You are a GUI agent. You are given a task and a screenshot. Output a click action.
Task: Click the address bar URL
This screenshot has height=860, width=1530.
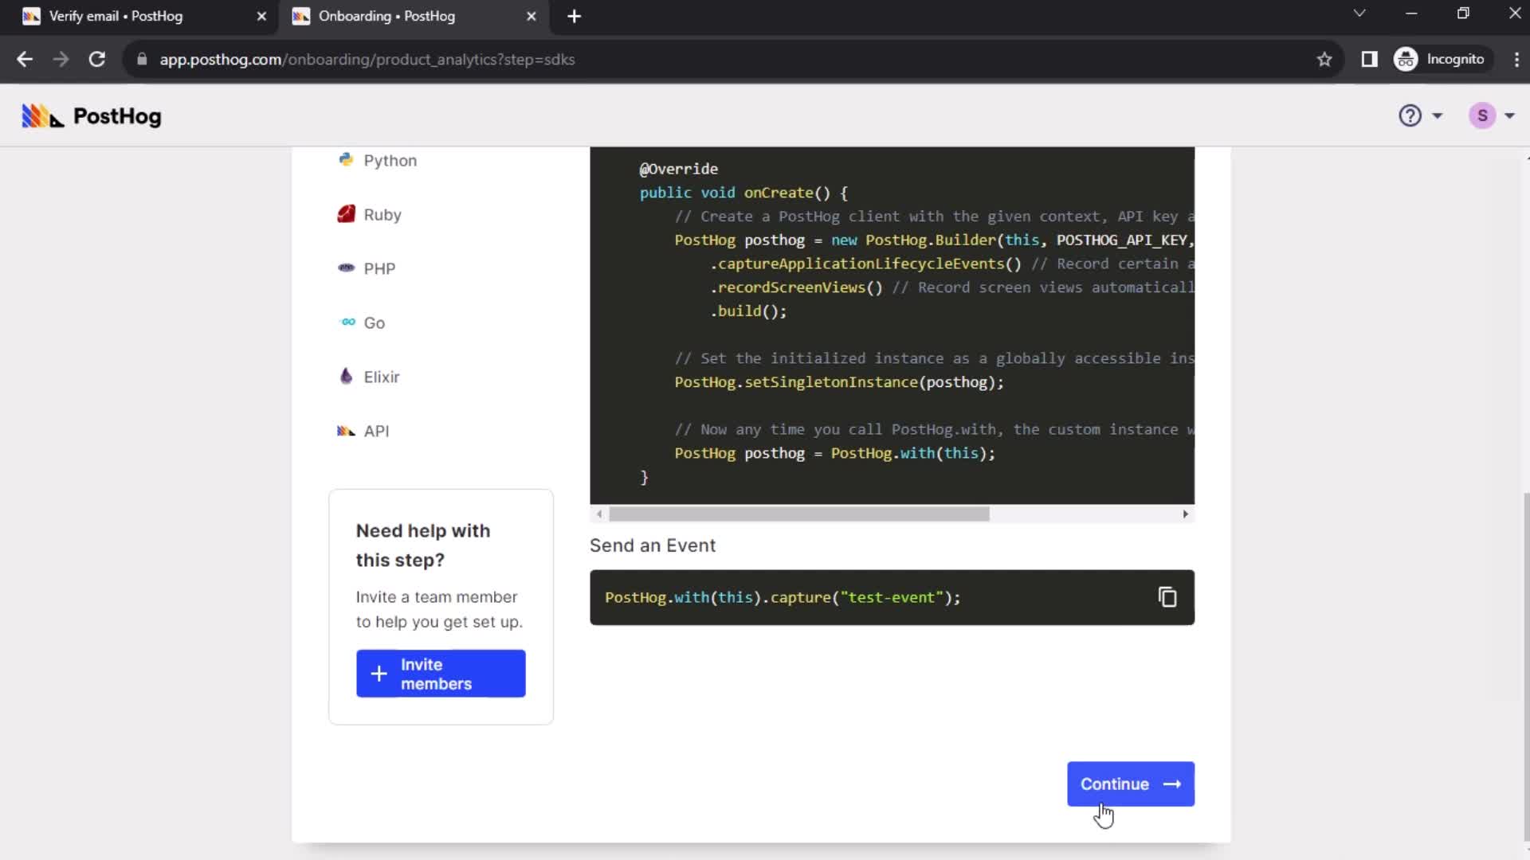367,60
